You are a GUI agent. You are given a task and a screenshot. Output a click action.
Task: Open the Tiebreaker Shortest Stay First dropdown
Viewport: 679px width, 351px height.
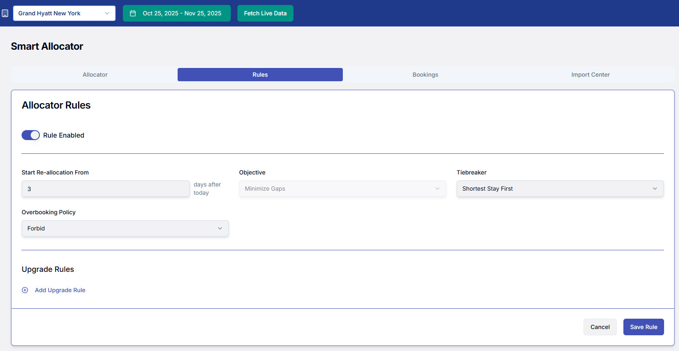pyautogui.click(x=559, y=189)
